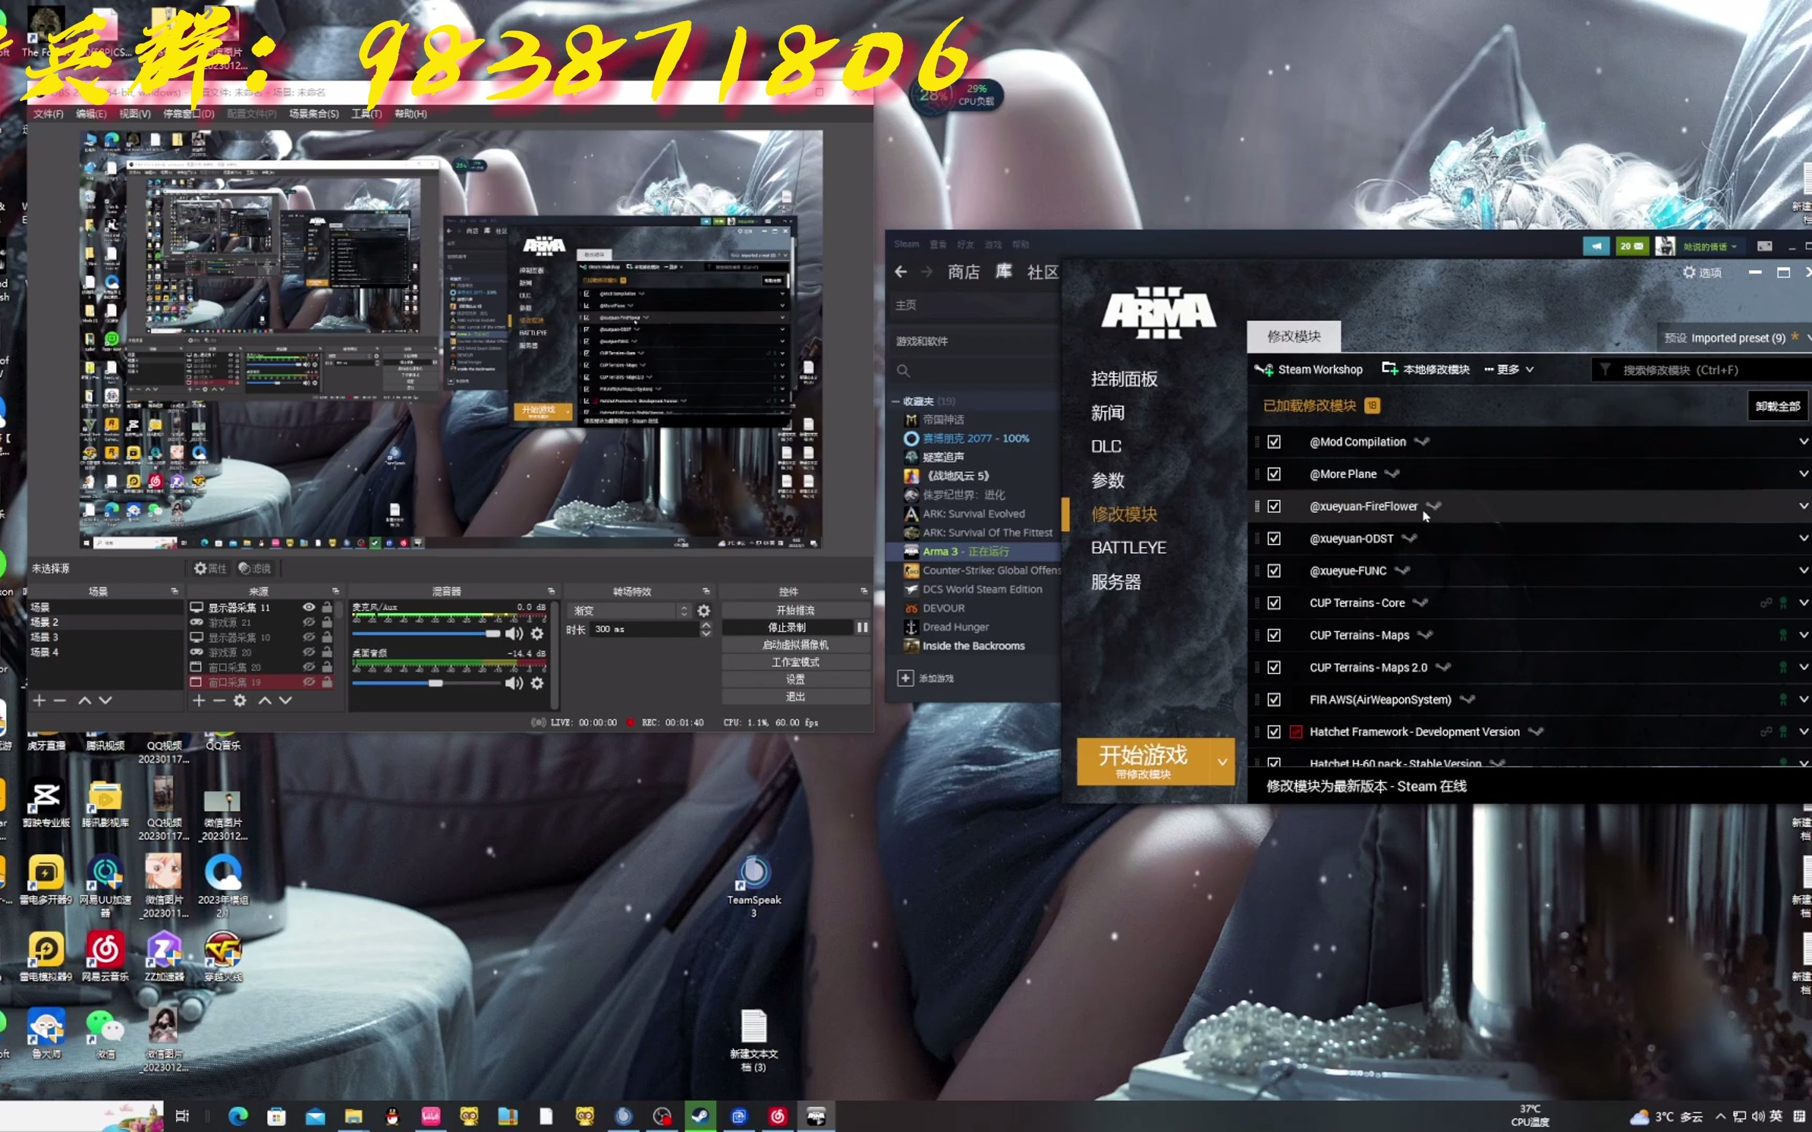
Task: Collapse the 收藏夹 category in Steam
Action: 896,401
